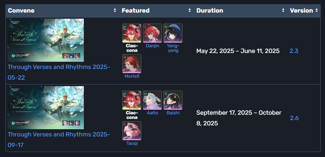325x157 pixels.
Task: Open the Through Verses and Rhythms 2025-09-17 link
Action: click(x=59, y=139)
